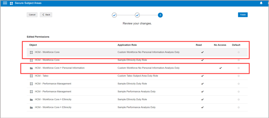
Task: Toggle Read checkmark for Custom Workforce No Personal Information row
Action: pyautogui.click(x=203, y=52)
